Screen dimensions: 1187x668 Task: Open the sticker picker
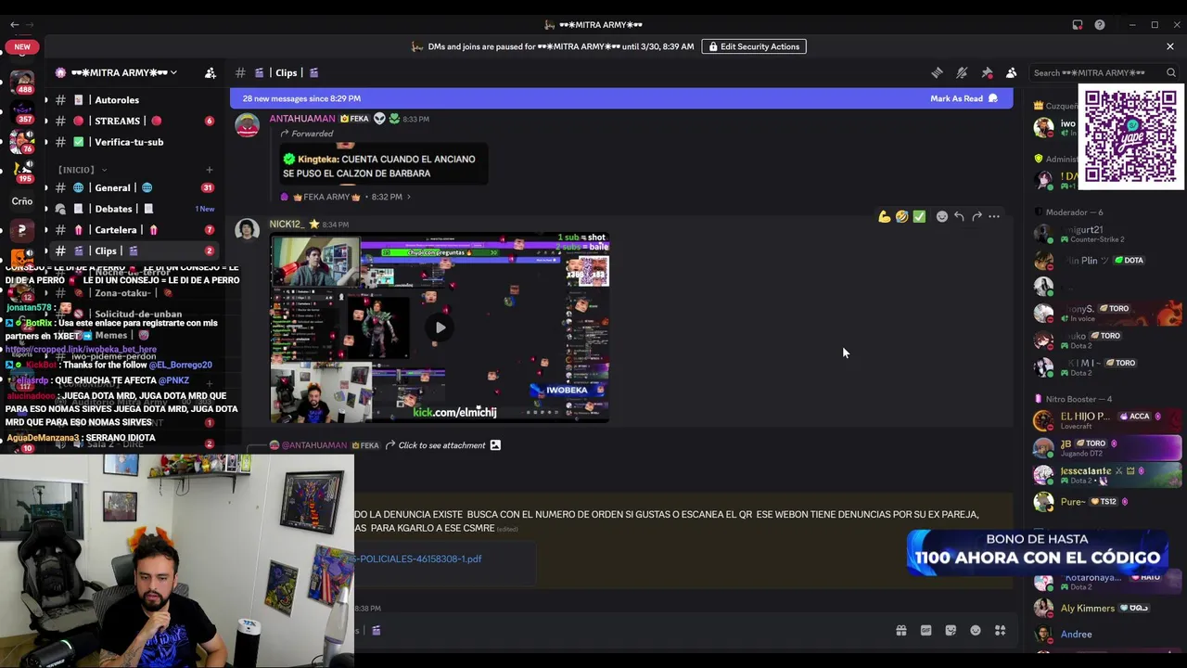point(951,631)
